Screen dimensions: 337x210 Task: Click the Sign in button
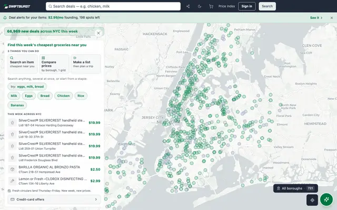[247, 6]
